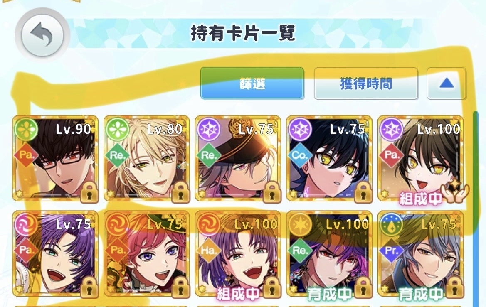The width and height of the screenshot is (486, 307).
Task: Select the Lv.100 card marked 組成中 with earrings
Action: pos(238,254)
